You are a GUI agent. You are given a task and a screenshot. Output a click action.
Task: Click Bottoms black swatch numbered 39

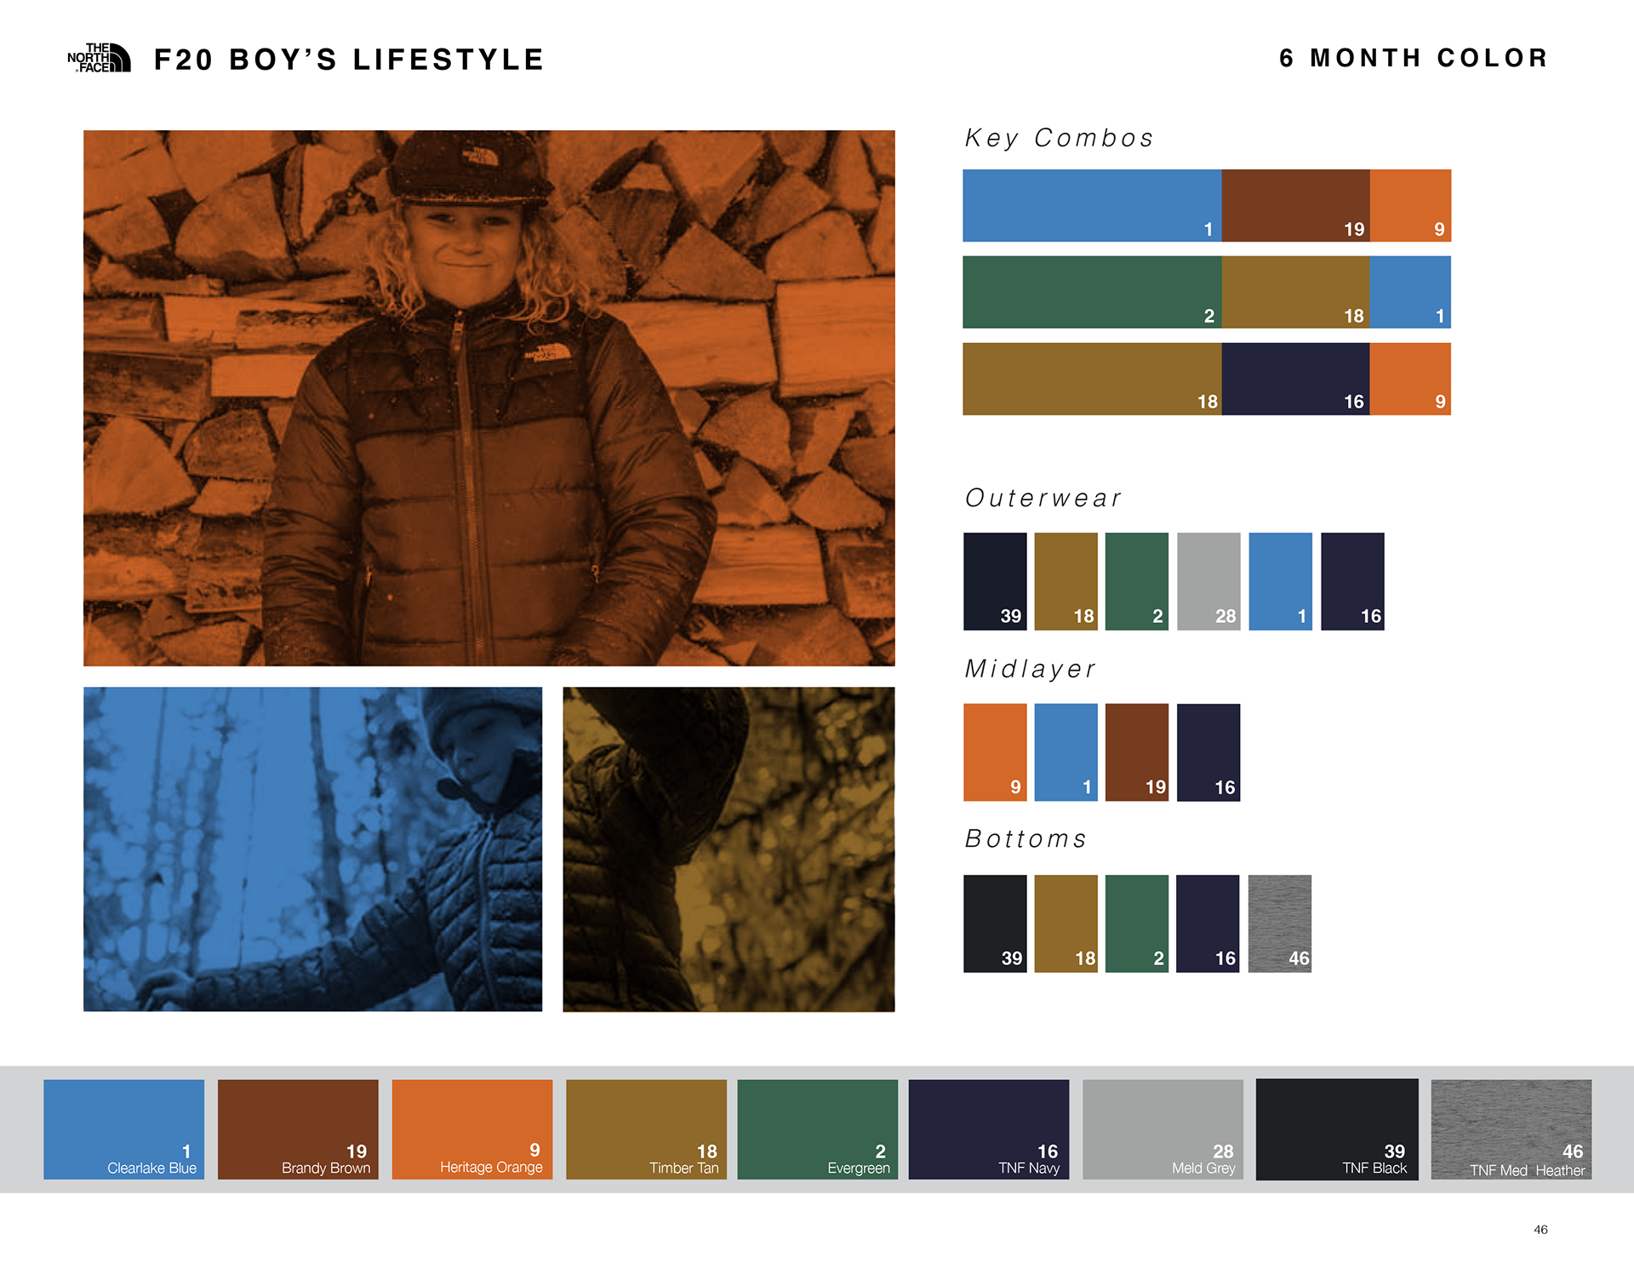tap(995, 923)
